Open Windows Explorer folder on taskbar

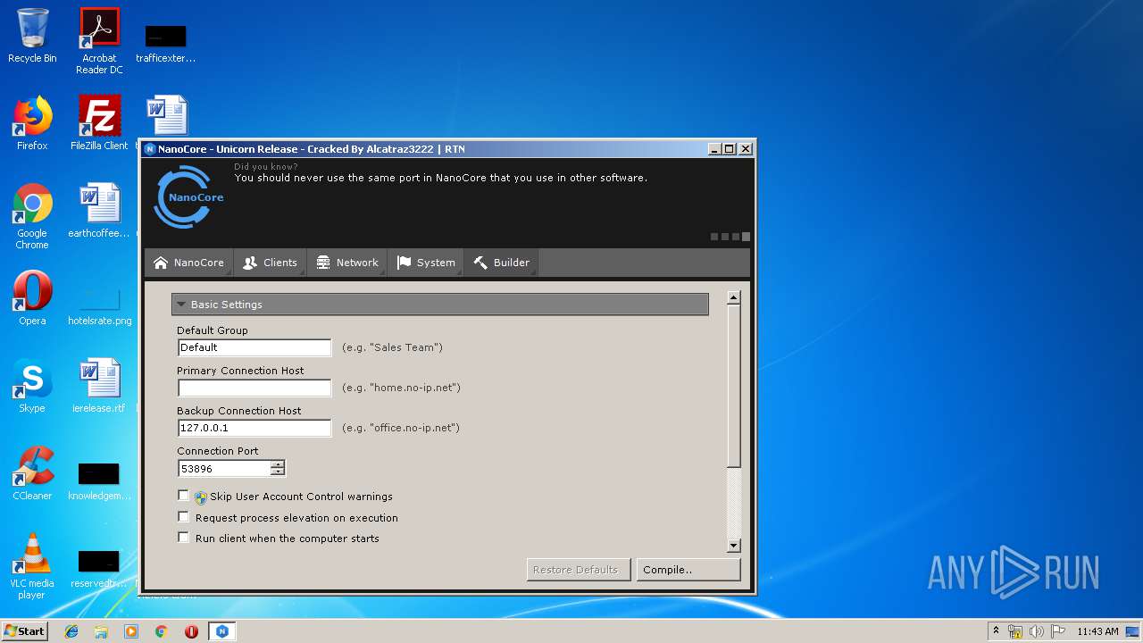pyautogui.click(x=101, y=631)
